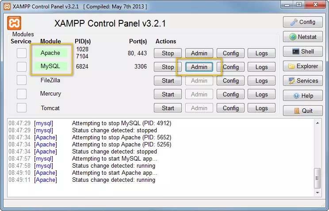This screenshot has height=211, width=329.
Task: Click log line 'Attempting to start Apache app...'
Action: [x=115, y=173]
